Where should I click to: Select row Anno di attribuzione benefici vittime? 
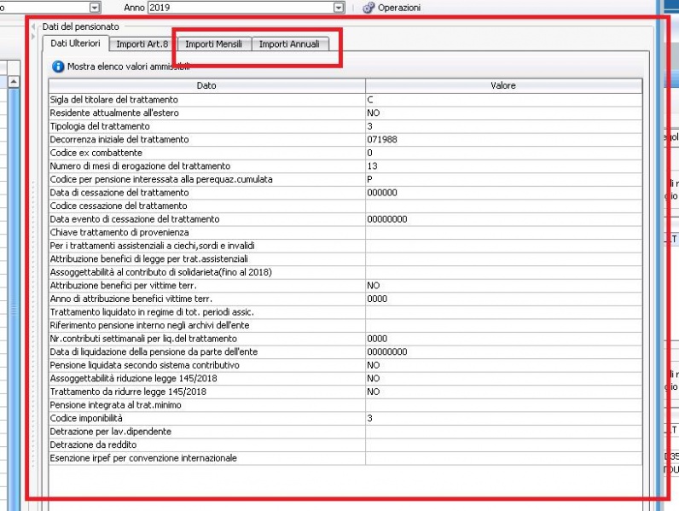pos(345,299)
